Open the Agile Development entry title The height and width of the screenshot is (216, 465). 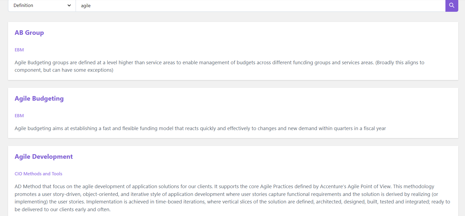[44, 157]
